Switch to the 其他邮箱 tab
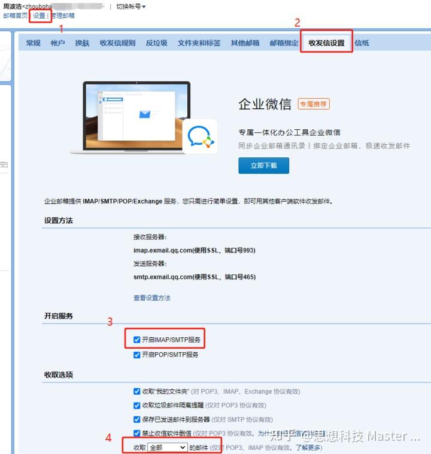 pos(245,43)
